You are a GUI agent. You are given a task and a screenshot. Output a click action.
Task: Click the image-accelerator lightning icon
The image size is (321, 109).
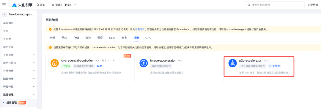click(144, 63)
